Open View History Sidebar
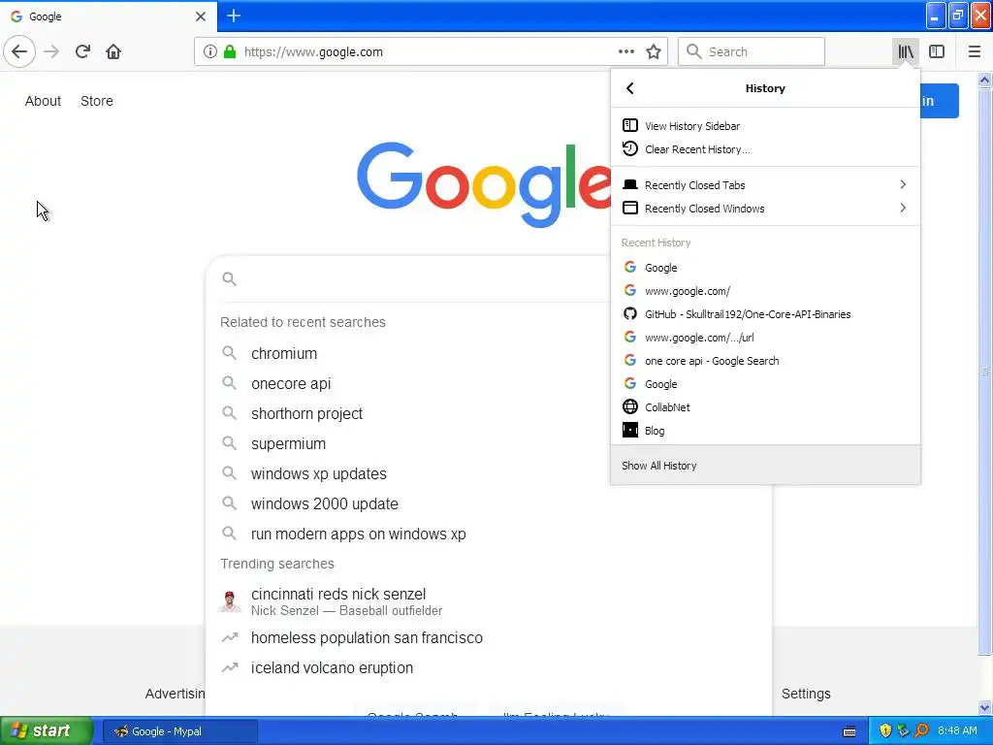 765,125
